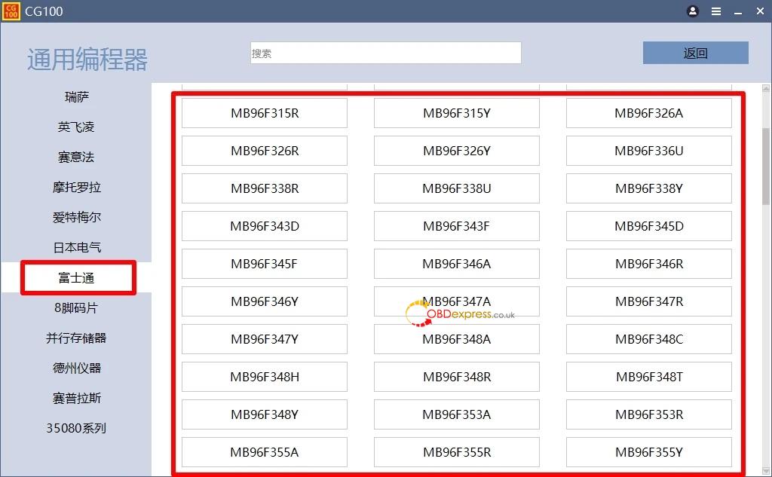Focus the 搜索 search input field

coord(385,53)
